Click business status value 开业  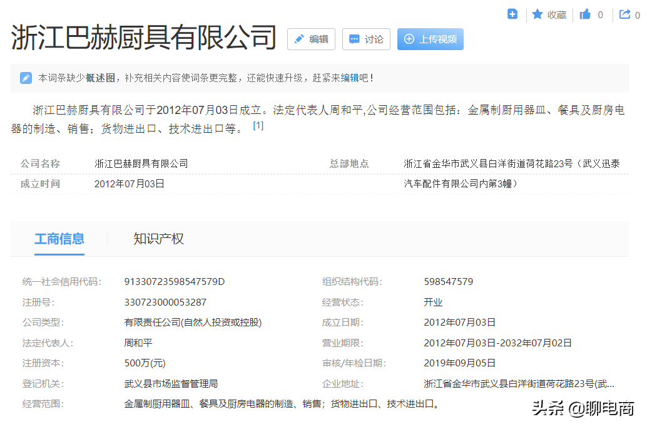pos(433,302)
